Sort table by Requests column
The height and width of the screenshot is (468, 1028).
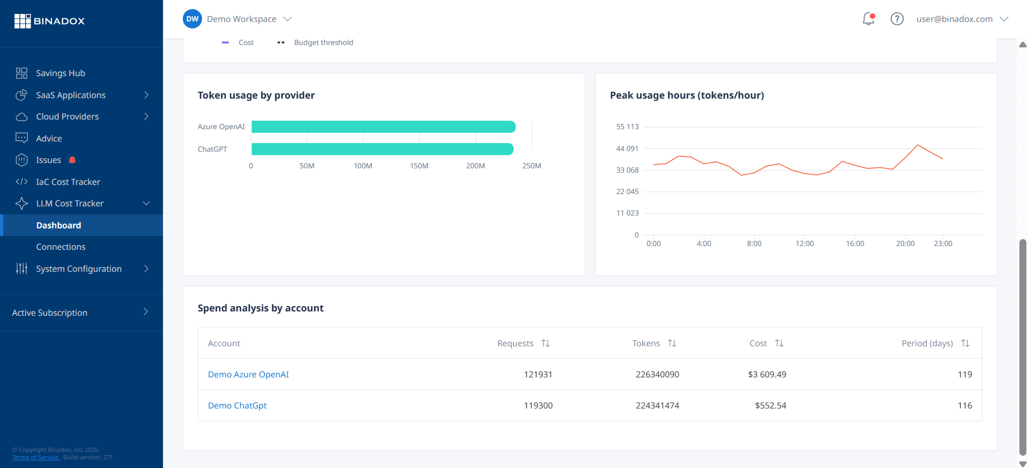click(546, 343)
